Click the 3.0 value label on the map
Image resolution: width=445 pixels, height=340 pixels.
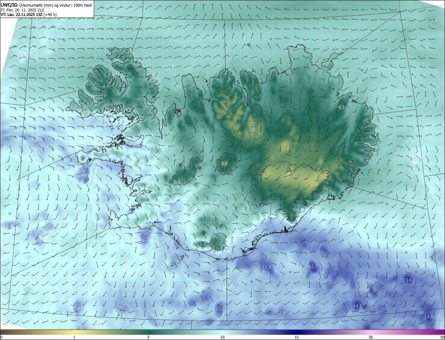pyautogui.click(x=252, y=129)
